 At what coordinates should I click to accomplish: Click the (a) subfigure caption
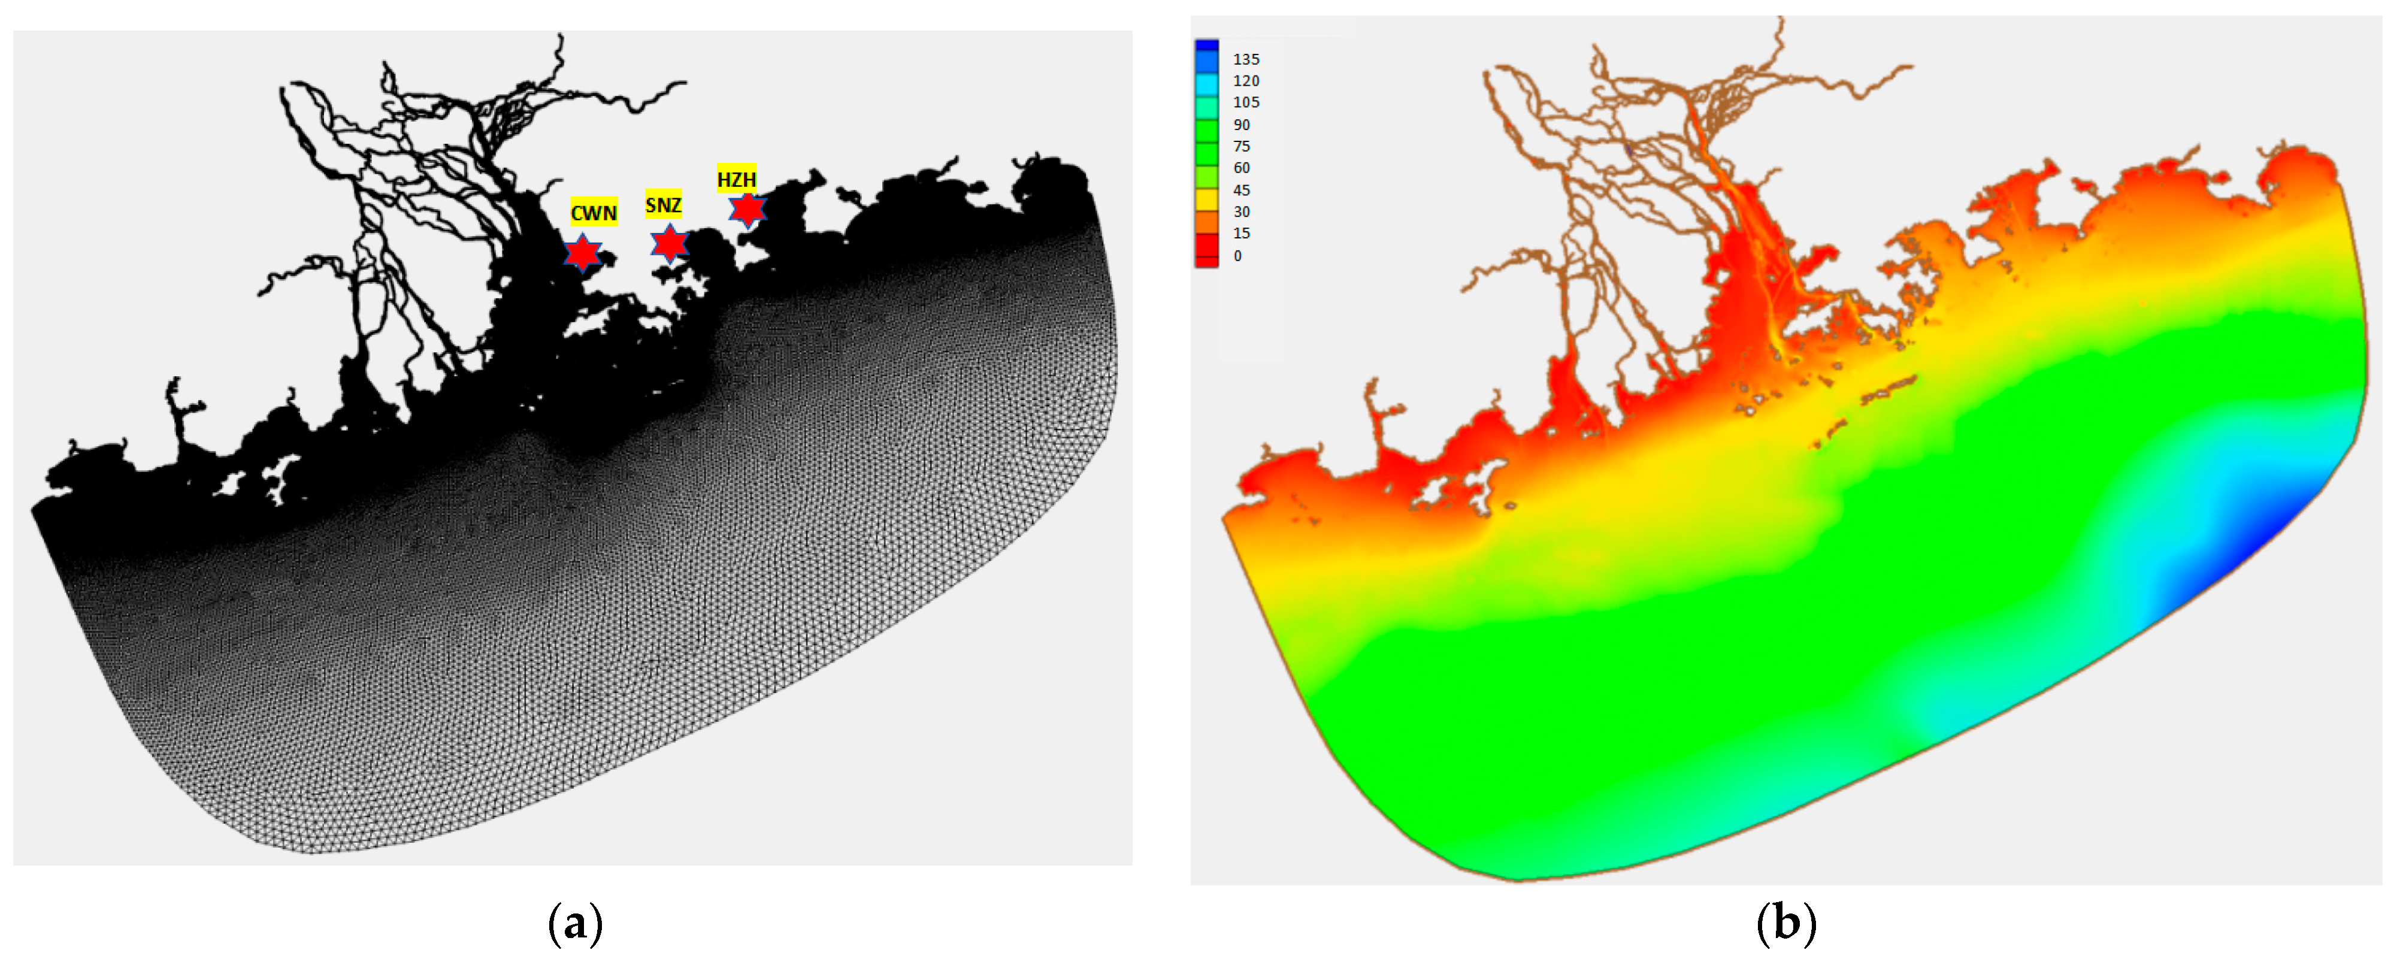click(575, 925)
